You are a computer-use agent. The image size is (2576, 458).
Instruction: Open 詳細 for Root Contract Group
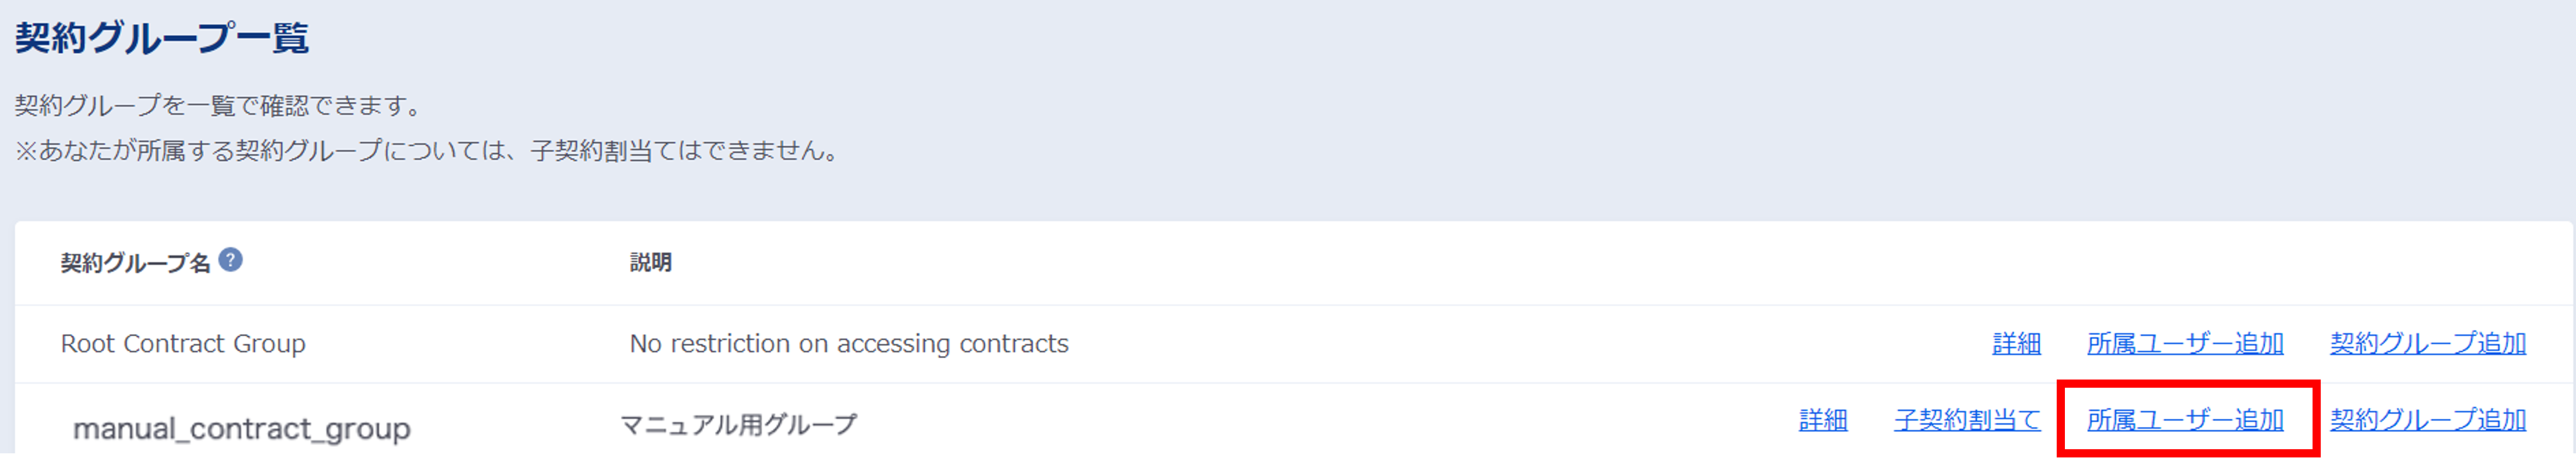[2016, 344]
